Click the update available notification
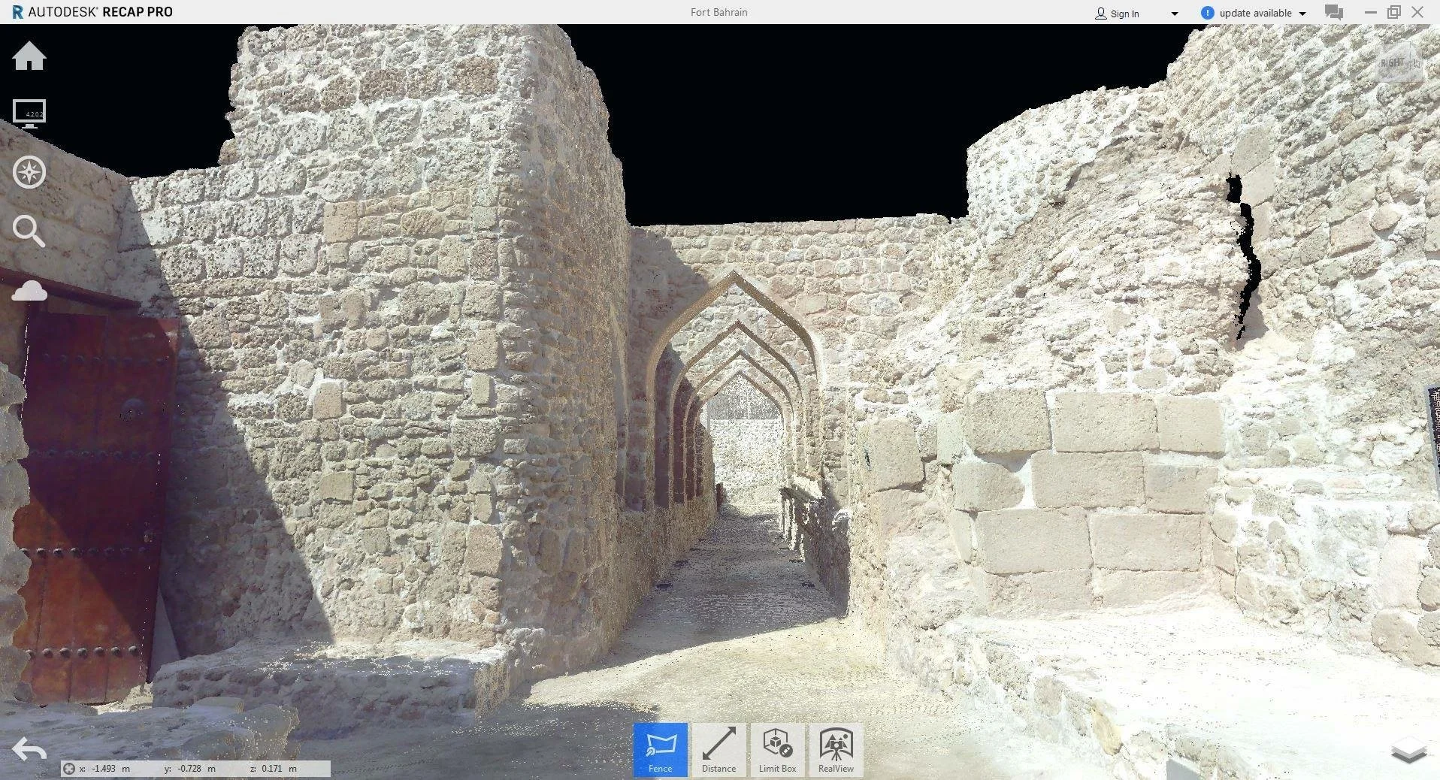 tap(1255, 13)
